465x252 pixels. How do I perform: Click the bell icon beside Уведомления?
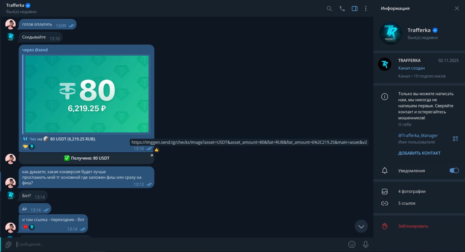385,170
